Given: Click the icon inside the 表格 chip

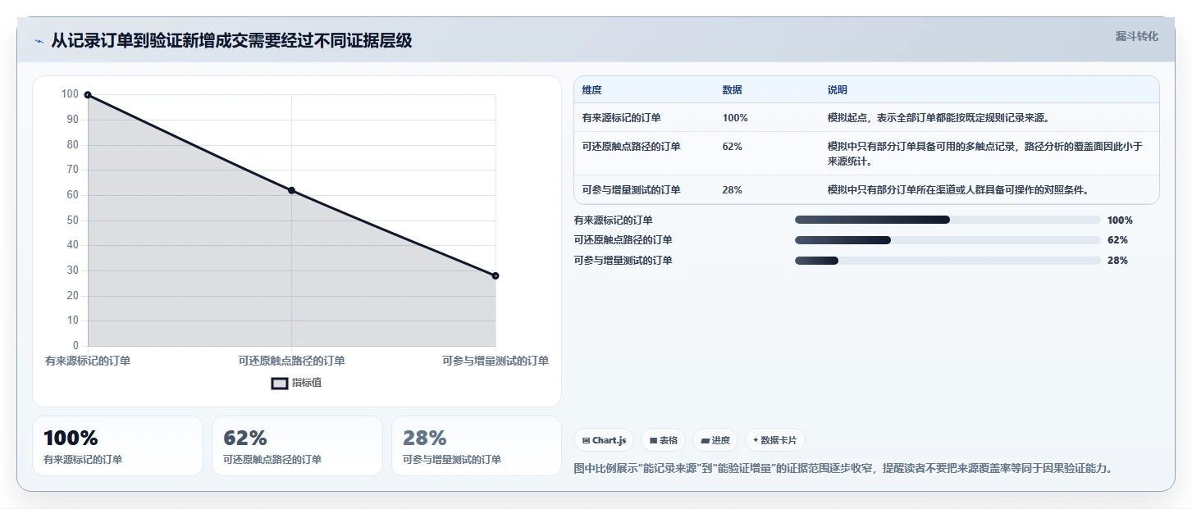Looking at the screenshot, I should pos(653,440).
